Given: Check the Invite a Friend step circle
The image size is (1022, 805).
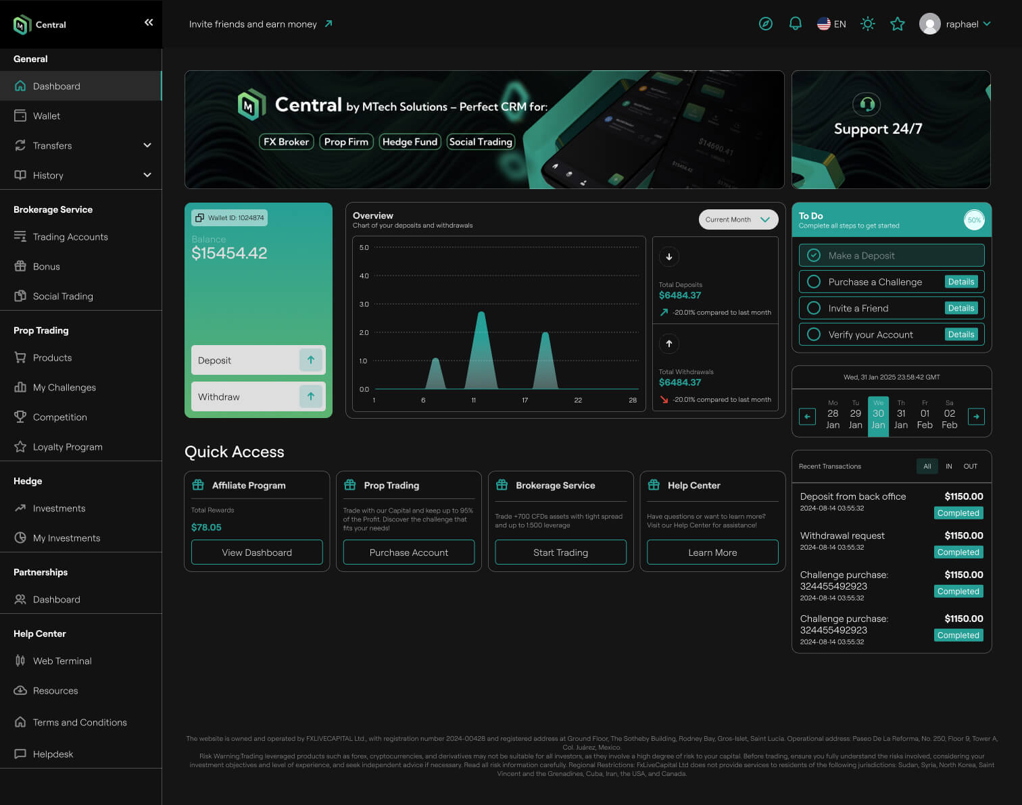Looking at the screenshot, I should [814, 308].
